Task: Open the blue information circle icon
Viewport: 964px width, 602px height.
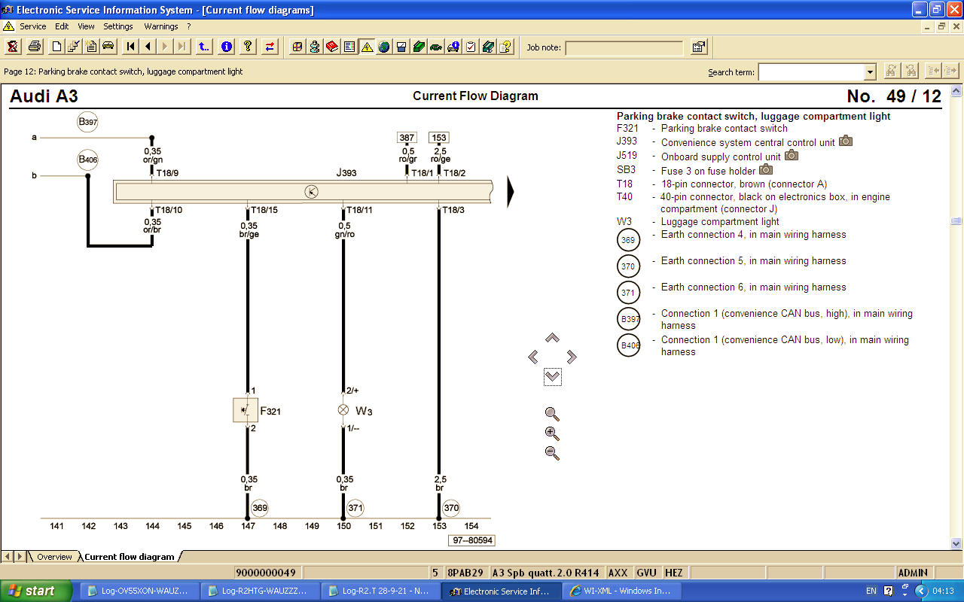Action: pyautogui.click(x=226, y=47)
